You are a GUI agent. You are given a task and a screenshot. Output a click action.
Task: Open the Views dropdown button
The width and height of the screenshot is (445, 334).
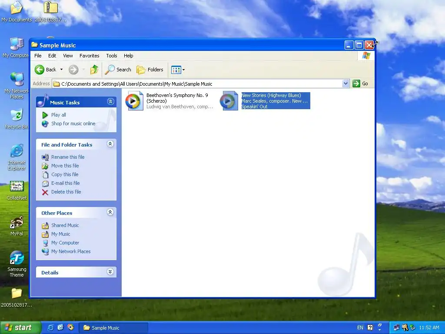coord(178,70)
